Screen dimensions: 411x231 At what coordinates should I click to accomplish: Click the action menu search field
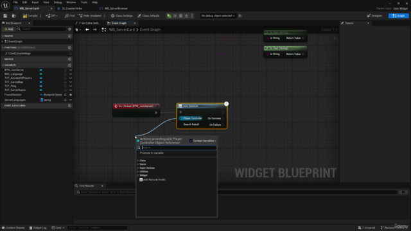pyautogui.click(x=177, y=148)
